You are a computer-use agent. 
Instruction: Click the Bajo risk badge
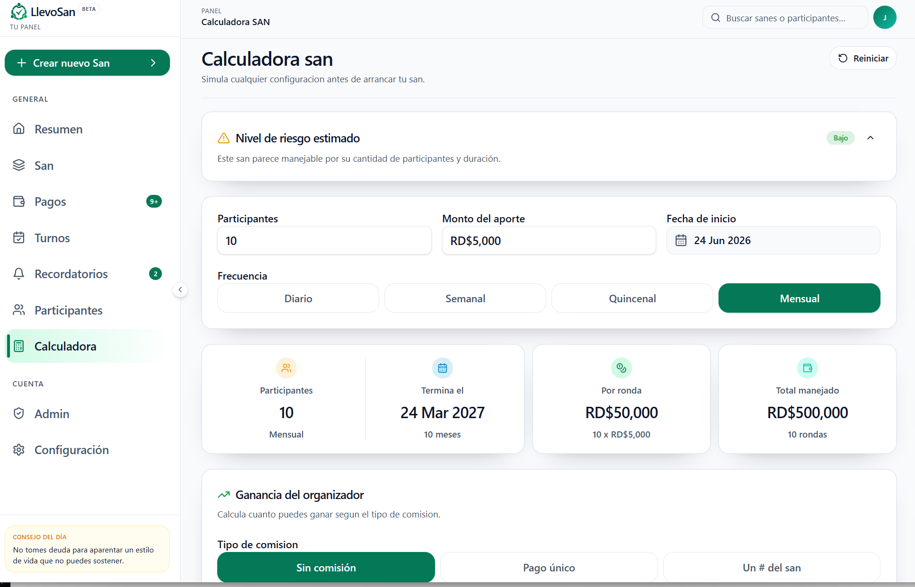click(841, 138)
